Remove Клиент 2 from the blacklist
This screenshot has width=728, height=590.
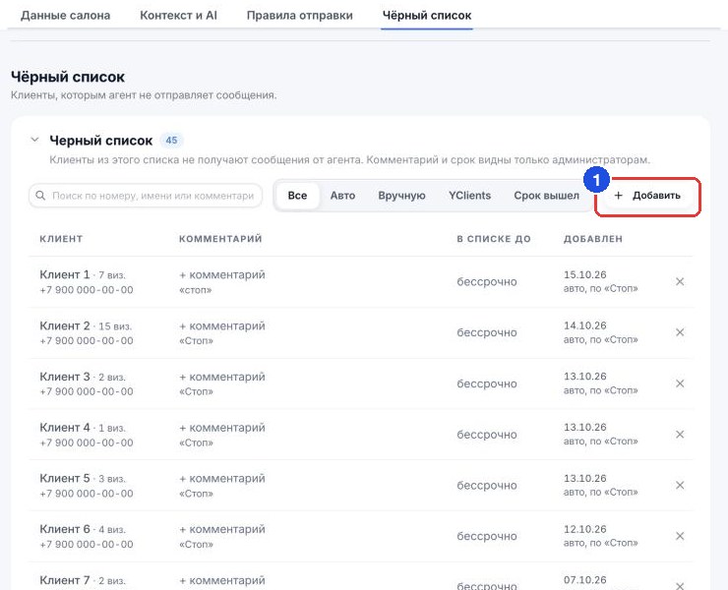click(680, 332)
